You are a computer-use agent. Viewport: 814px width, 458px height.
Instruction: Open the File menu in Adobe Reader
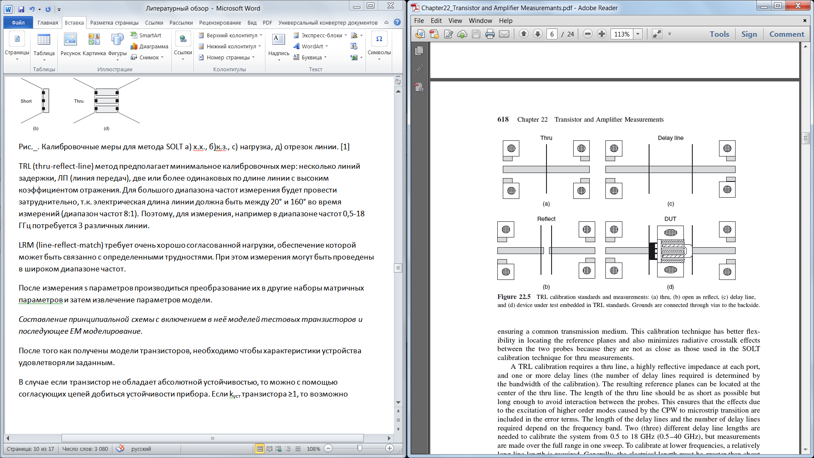[419, 20]
